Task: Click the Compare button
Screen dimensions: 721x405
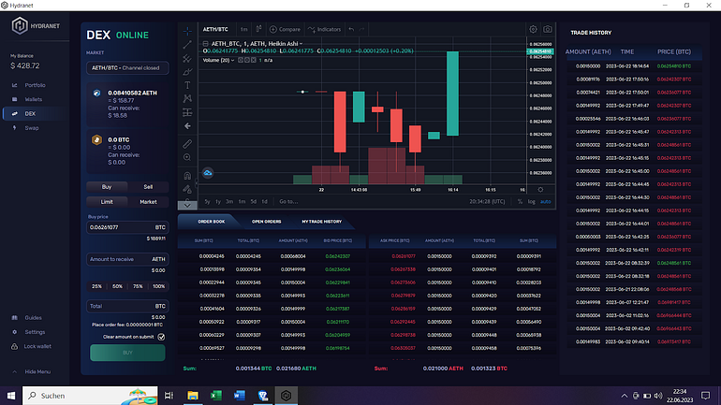Action: 285,29
